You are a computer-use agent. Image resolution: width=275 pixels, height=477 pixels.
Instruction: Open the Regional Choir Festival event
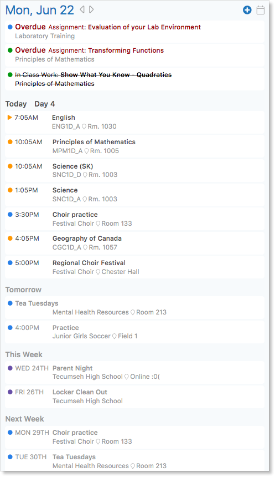pyautogui.click(x=134, y=267)
